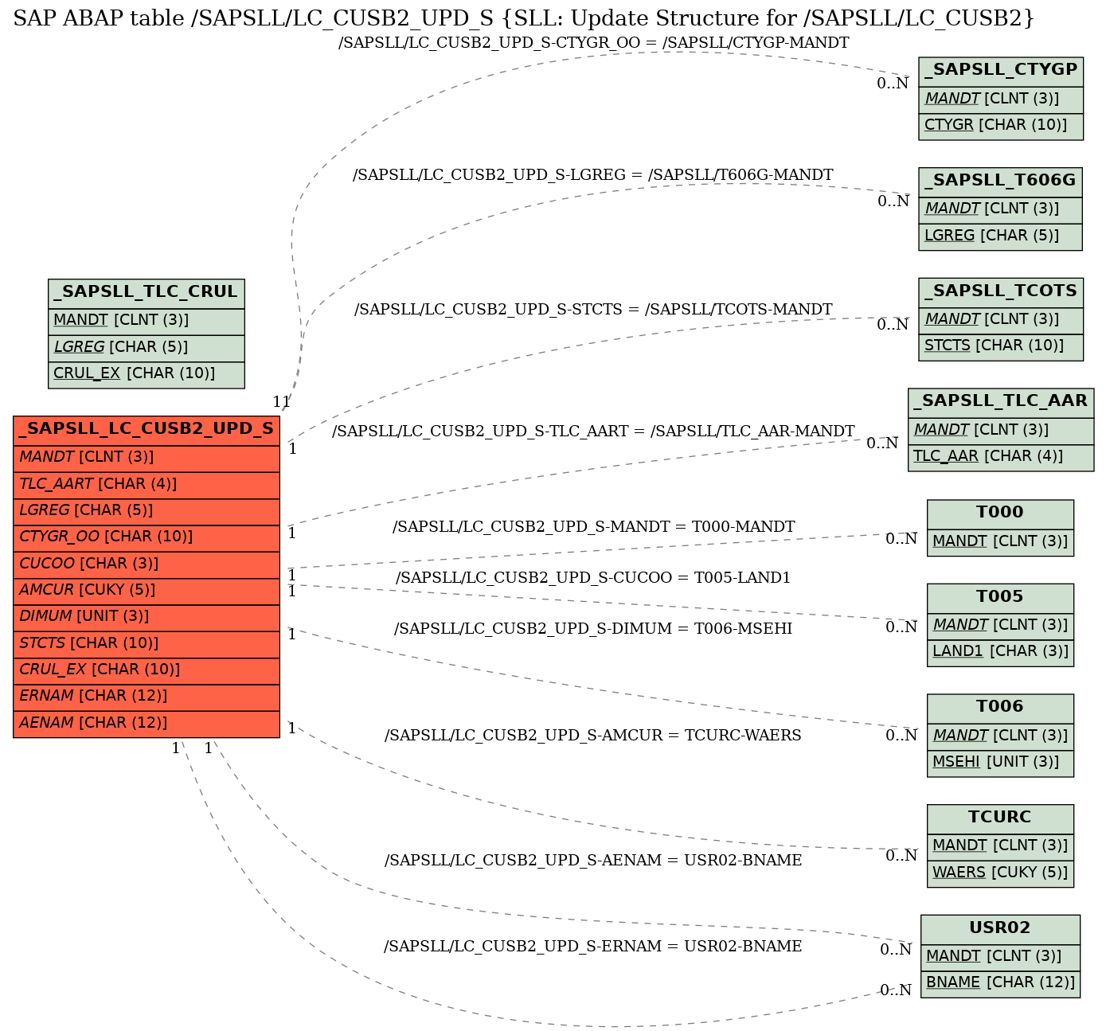The width and height of the screenshot is (1106, 1031).
Task: Select the STCTS [CHAR (10)] field in main table
Action: tap(147, 643)
